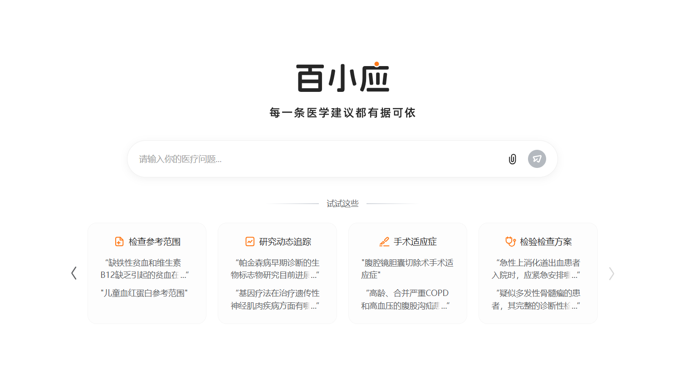Screen dimensions: 699x377
Task: Click the 手术适应症 scalpel icon
Action: point(384,242)
